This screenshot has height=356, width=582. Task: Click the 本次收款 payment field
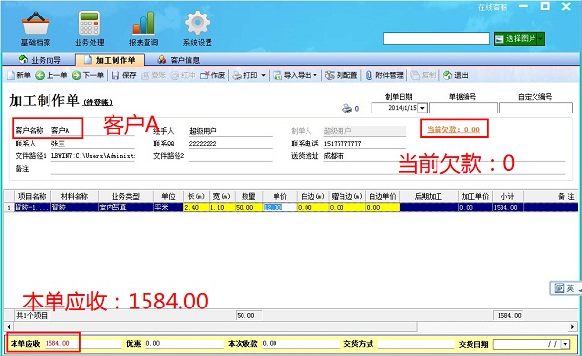point(301,344)
